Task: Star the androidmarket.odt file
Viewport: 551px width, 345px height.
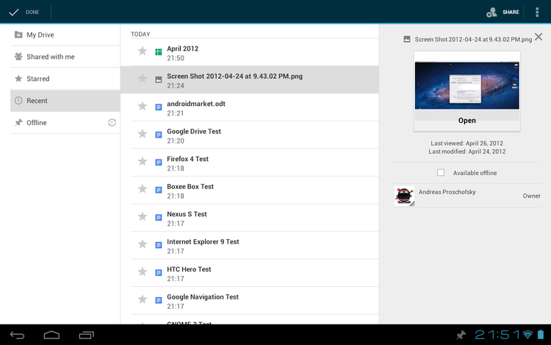Action: click(x=143, y=107)
